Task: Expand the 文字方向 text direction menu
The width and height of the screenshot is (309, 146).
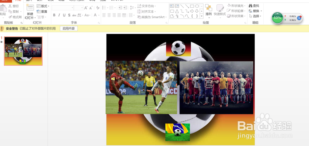Action: point(147,6)
